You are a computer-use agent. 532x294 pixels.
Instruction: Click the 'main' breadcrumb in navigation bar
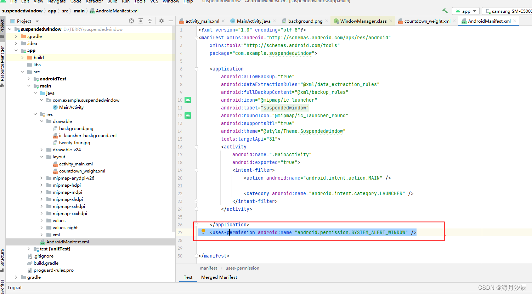79,11
